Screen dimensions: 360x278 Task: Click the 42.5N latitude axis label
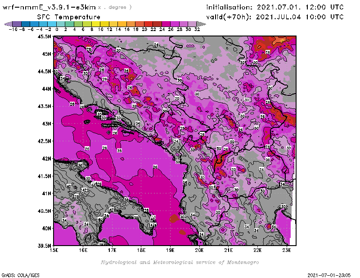point(44,141)
